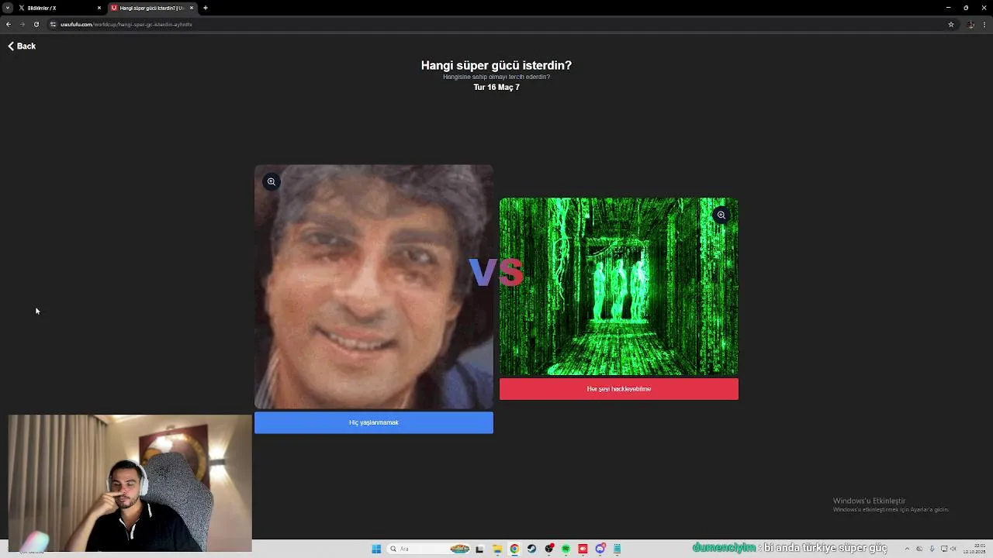Open Spotify from the taskbar

coord(566,549)
